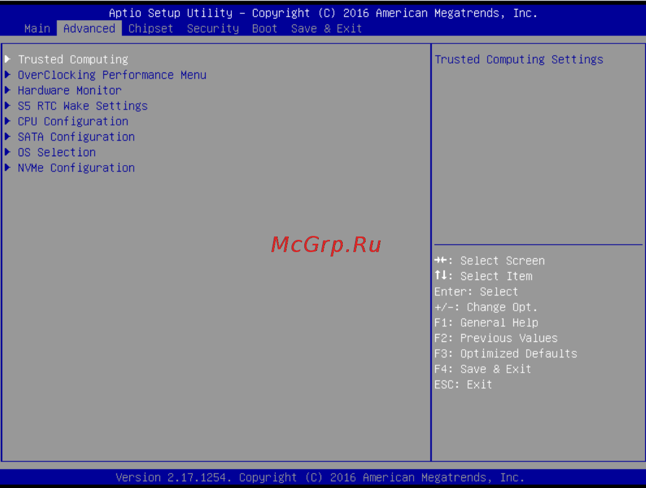Click arrow beside OverClocking Performance Menu
Image resolution: width=646 pixels, height=488 pixels.
[8, 75]
